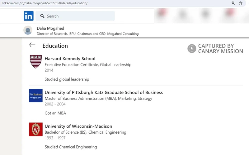The width and height of the screenshot is (249, 155).
Task: Open the University of Wisconsin-Madison crest logo
Action: (36, 129)
